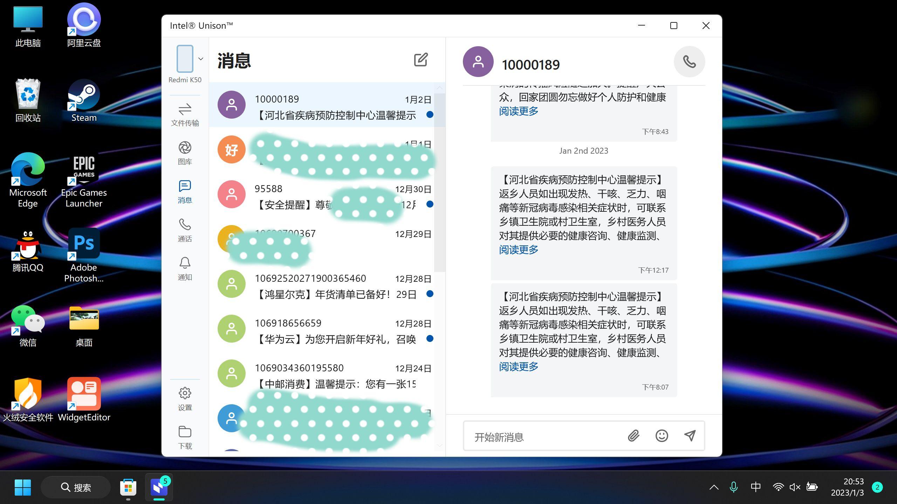Screen dimensions: 897x504
Task: Click Intel Unison taskbar icon
Action: click(x=159, y=487)
